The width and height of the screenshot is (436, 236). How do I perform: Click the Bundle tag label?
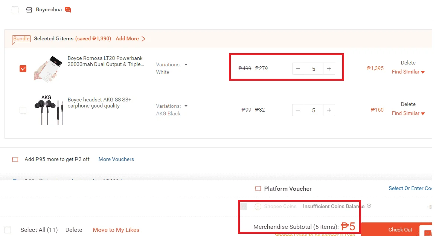[x=21, y=39]
